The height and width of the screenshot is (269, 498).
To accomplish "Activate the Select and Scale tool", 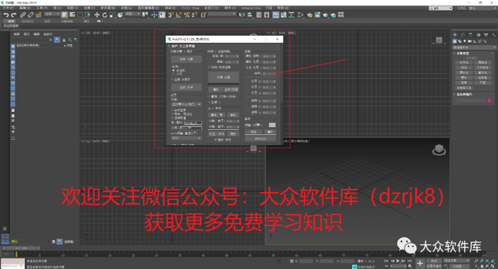I will pyautogui.click(x=113, y=15).
